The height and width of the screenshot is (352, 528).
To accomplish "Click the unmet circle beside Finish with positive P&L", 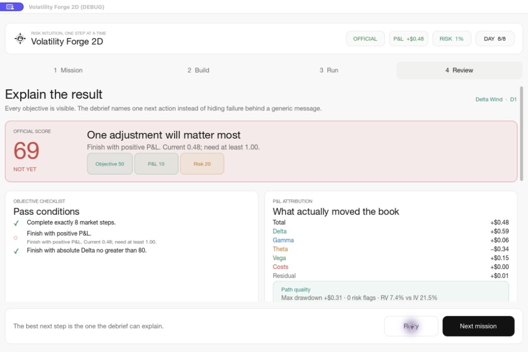I will [x=16, y=237].
